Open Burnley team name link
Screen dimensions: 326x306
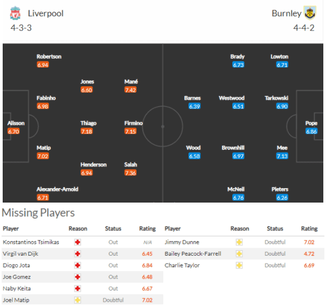click(286, 13)
